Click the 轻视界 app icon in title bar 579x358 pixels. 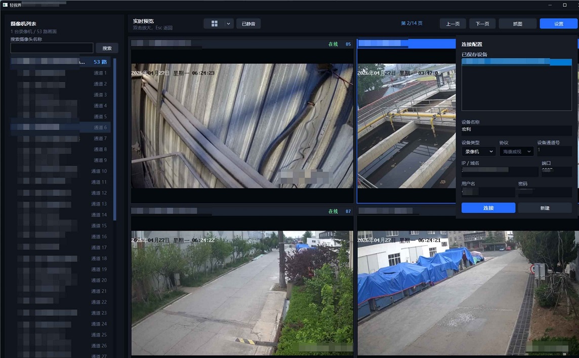click(x=5, y=5)
